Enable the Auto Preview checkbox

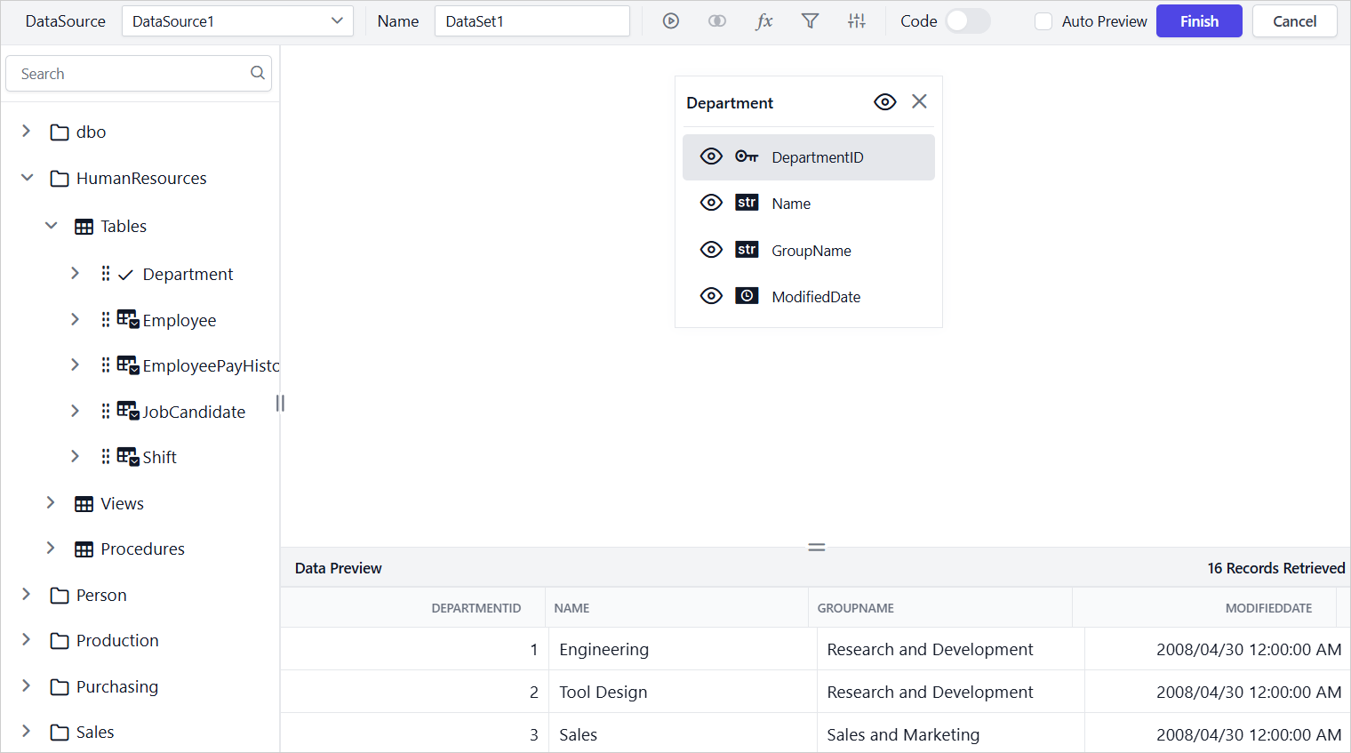pos(1043,20)
